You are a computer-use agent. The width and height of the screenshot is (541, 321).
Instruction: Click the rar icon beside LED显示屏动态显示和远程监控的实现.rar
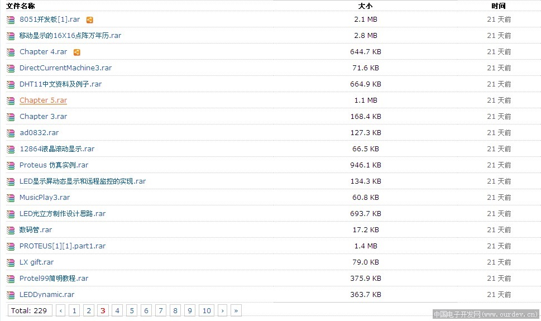[x=11, y=182]
